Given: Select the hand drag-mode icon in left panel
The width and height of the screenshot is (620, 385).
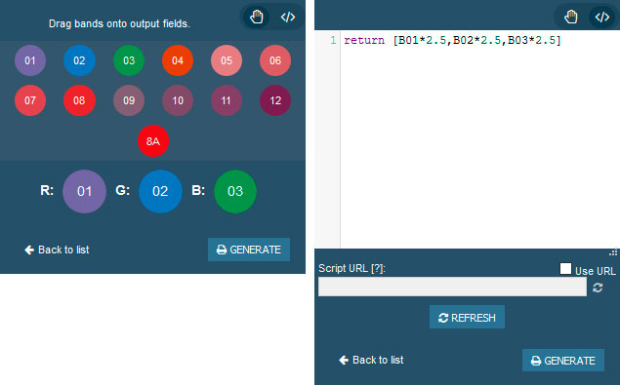Looking at the screenshot, I should [257, 17].
